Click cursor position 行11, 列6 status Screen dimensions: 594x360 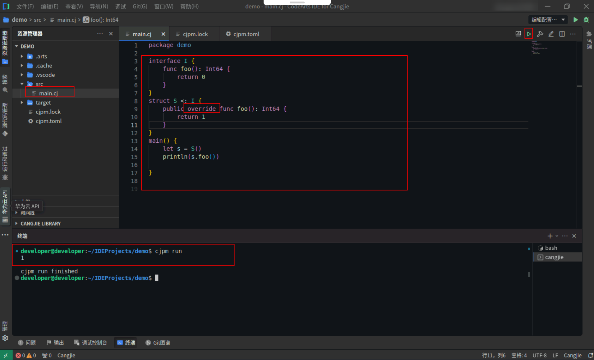[494, 355]
